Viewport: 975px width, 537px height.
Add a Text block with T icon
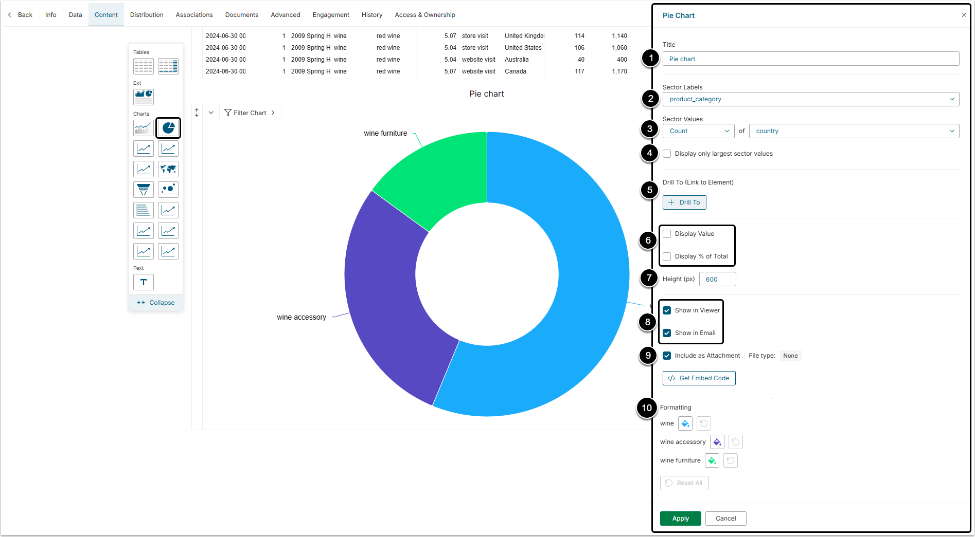point(144,282)
